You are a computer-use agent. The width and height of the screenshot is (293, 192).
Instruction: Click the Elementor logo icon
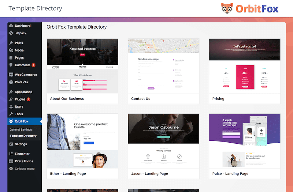click(11, 154)
